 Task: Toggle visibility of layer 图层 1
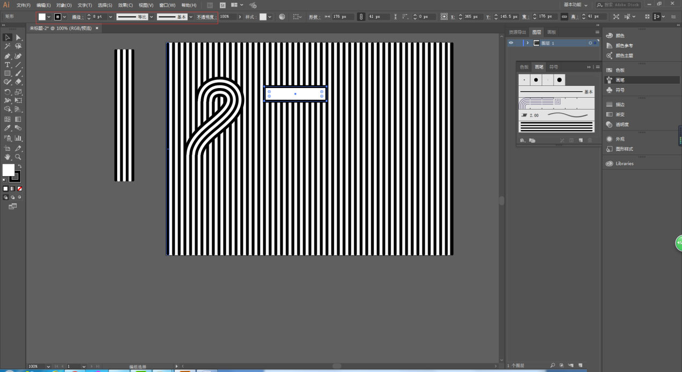click(x=511, y=43)
